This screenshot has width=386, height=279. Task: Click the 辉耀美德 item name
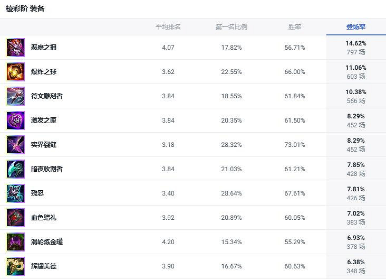(44, 266)
